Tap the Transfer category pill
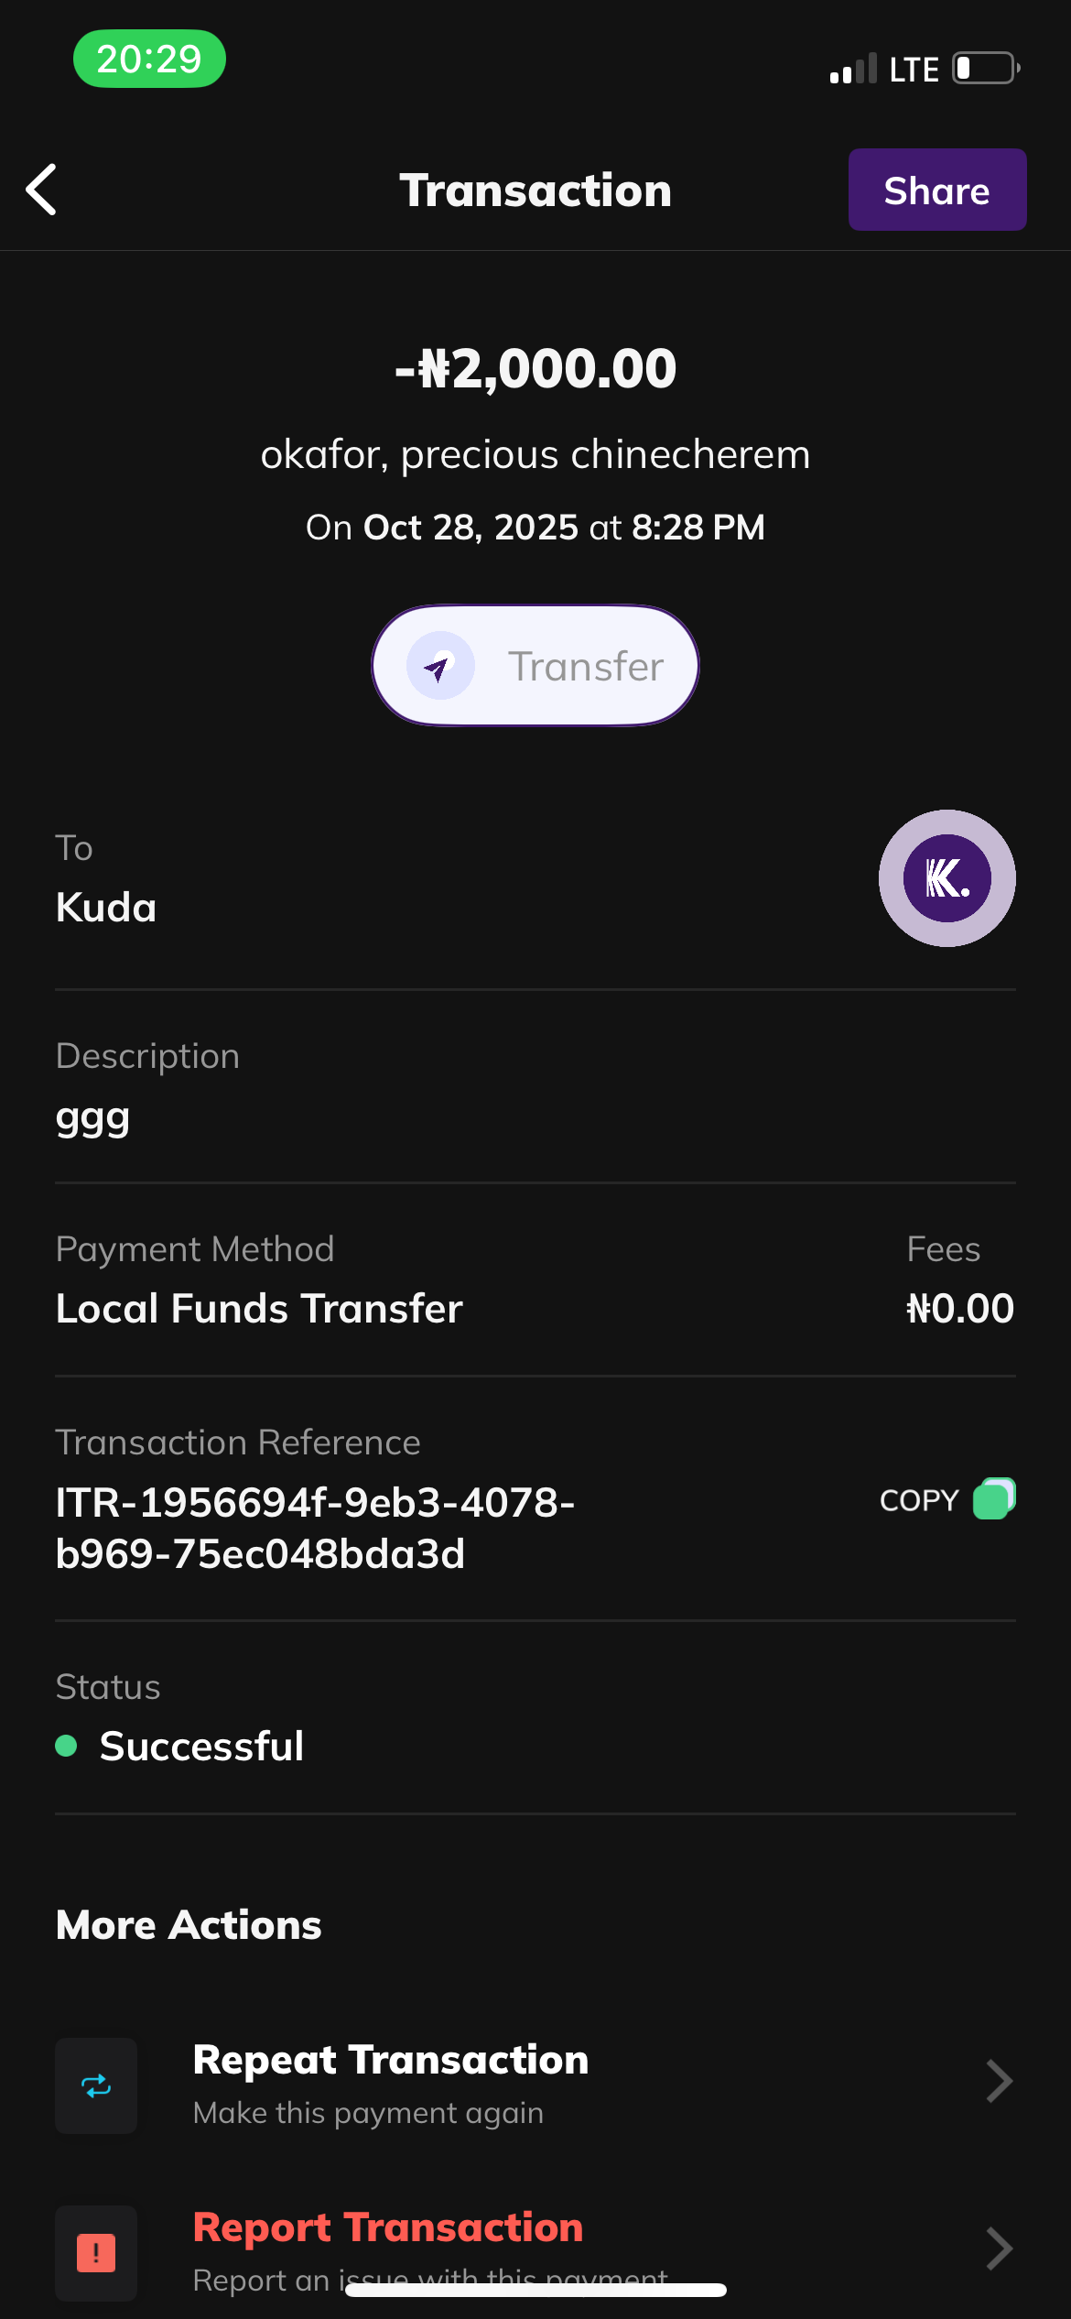This screenshot has width=1071, height=2319. point(535,666)
